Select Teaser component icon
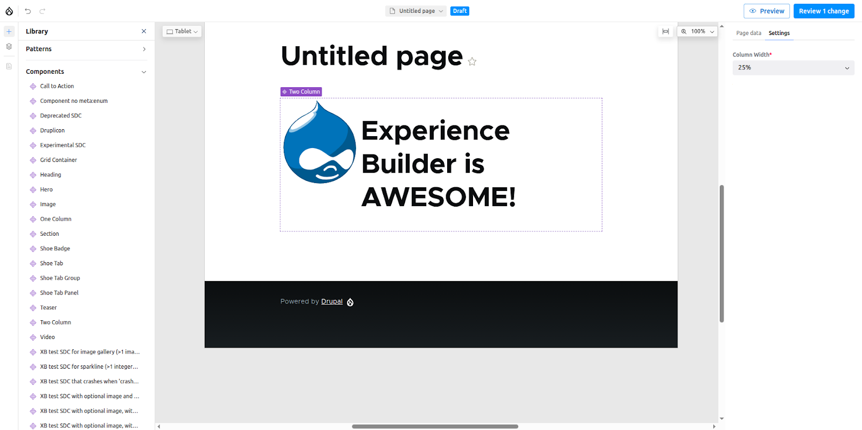Screen dimensions: 862x430 33,308
